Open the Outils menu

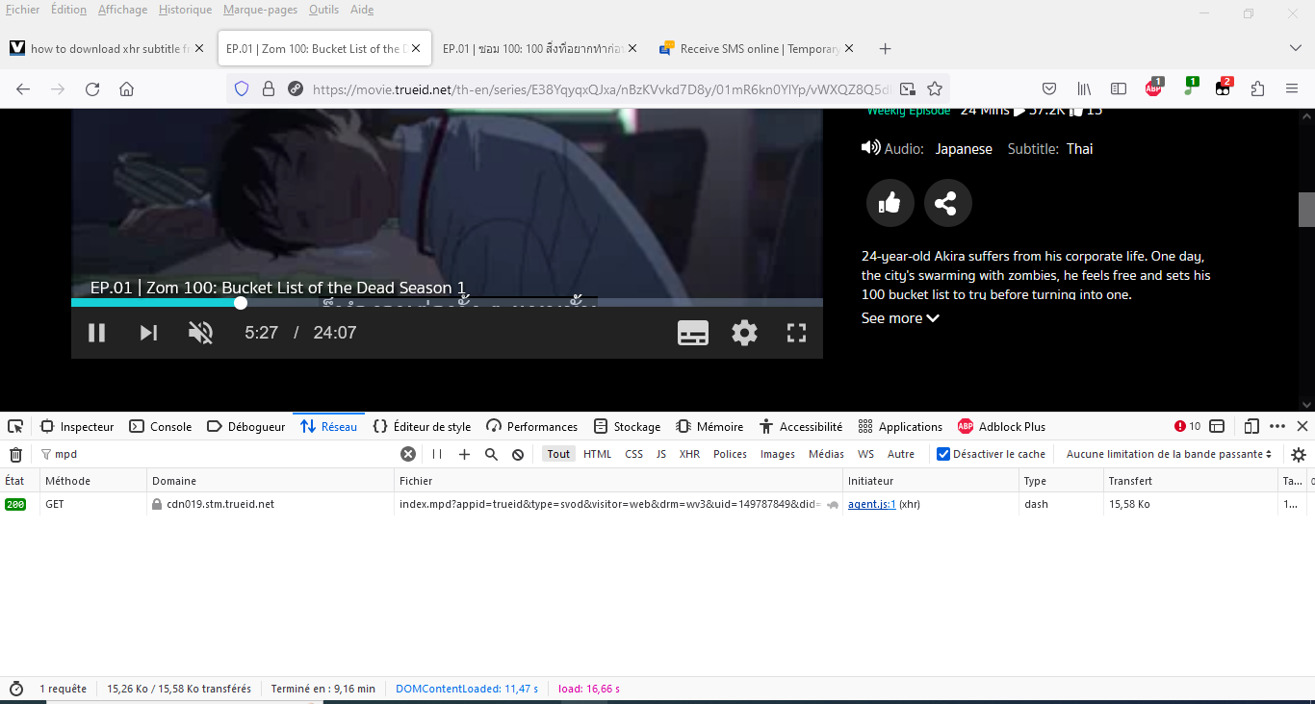[x=323, y=10]
